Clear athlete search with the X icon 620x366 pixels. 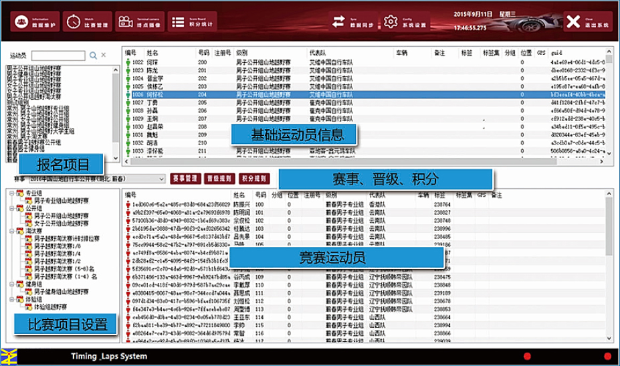click(x=104, y=56)
